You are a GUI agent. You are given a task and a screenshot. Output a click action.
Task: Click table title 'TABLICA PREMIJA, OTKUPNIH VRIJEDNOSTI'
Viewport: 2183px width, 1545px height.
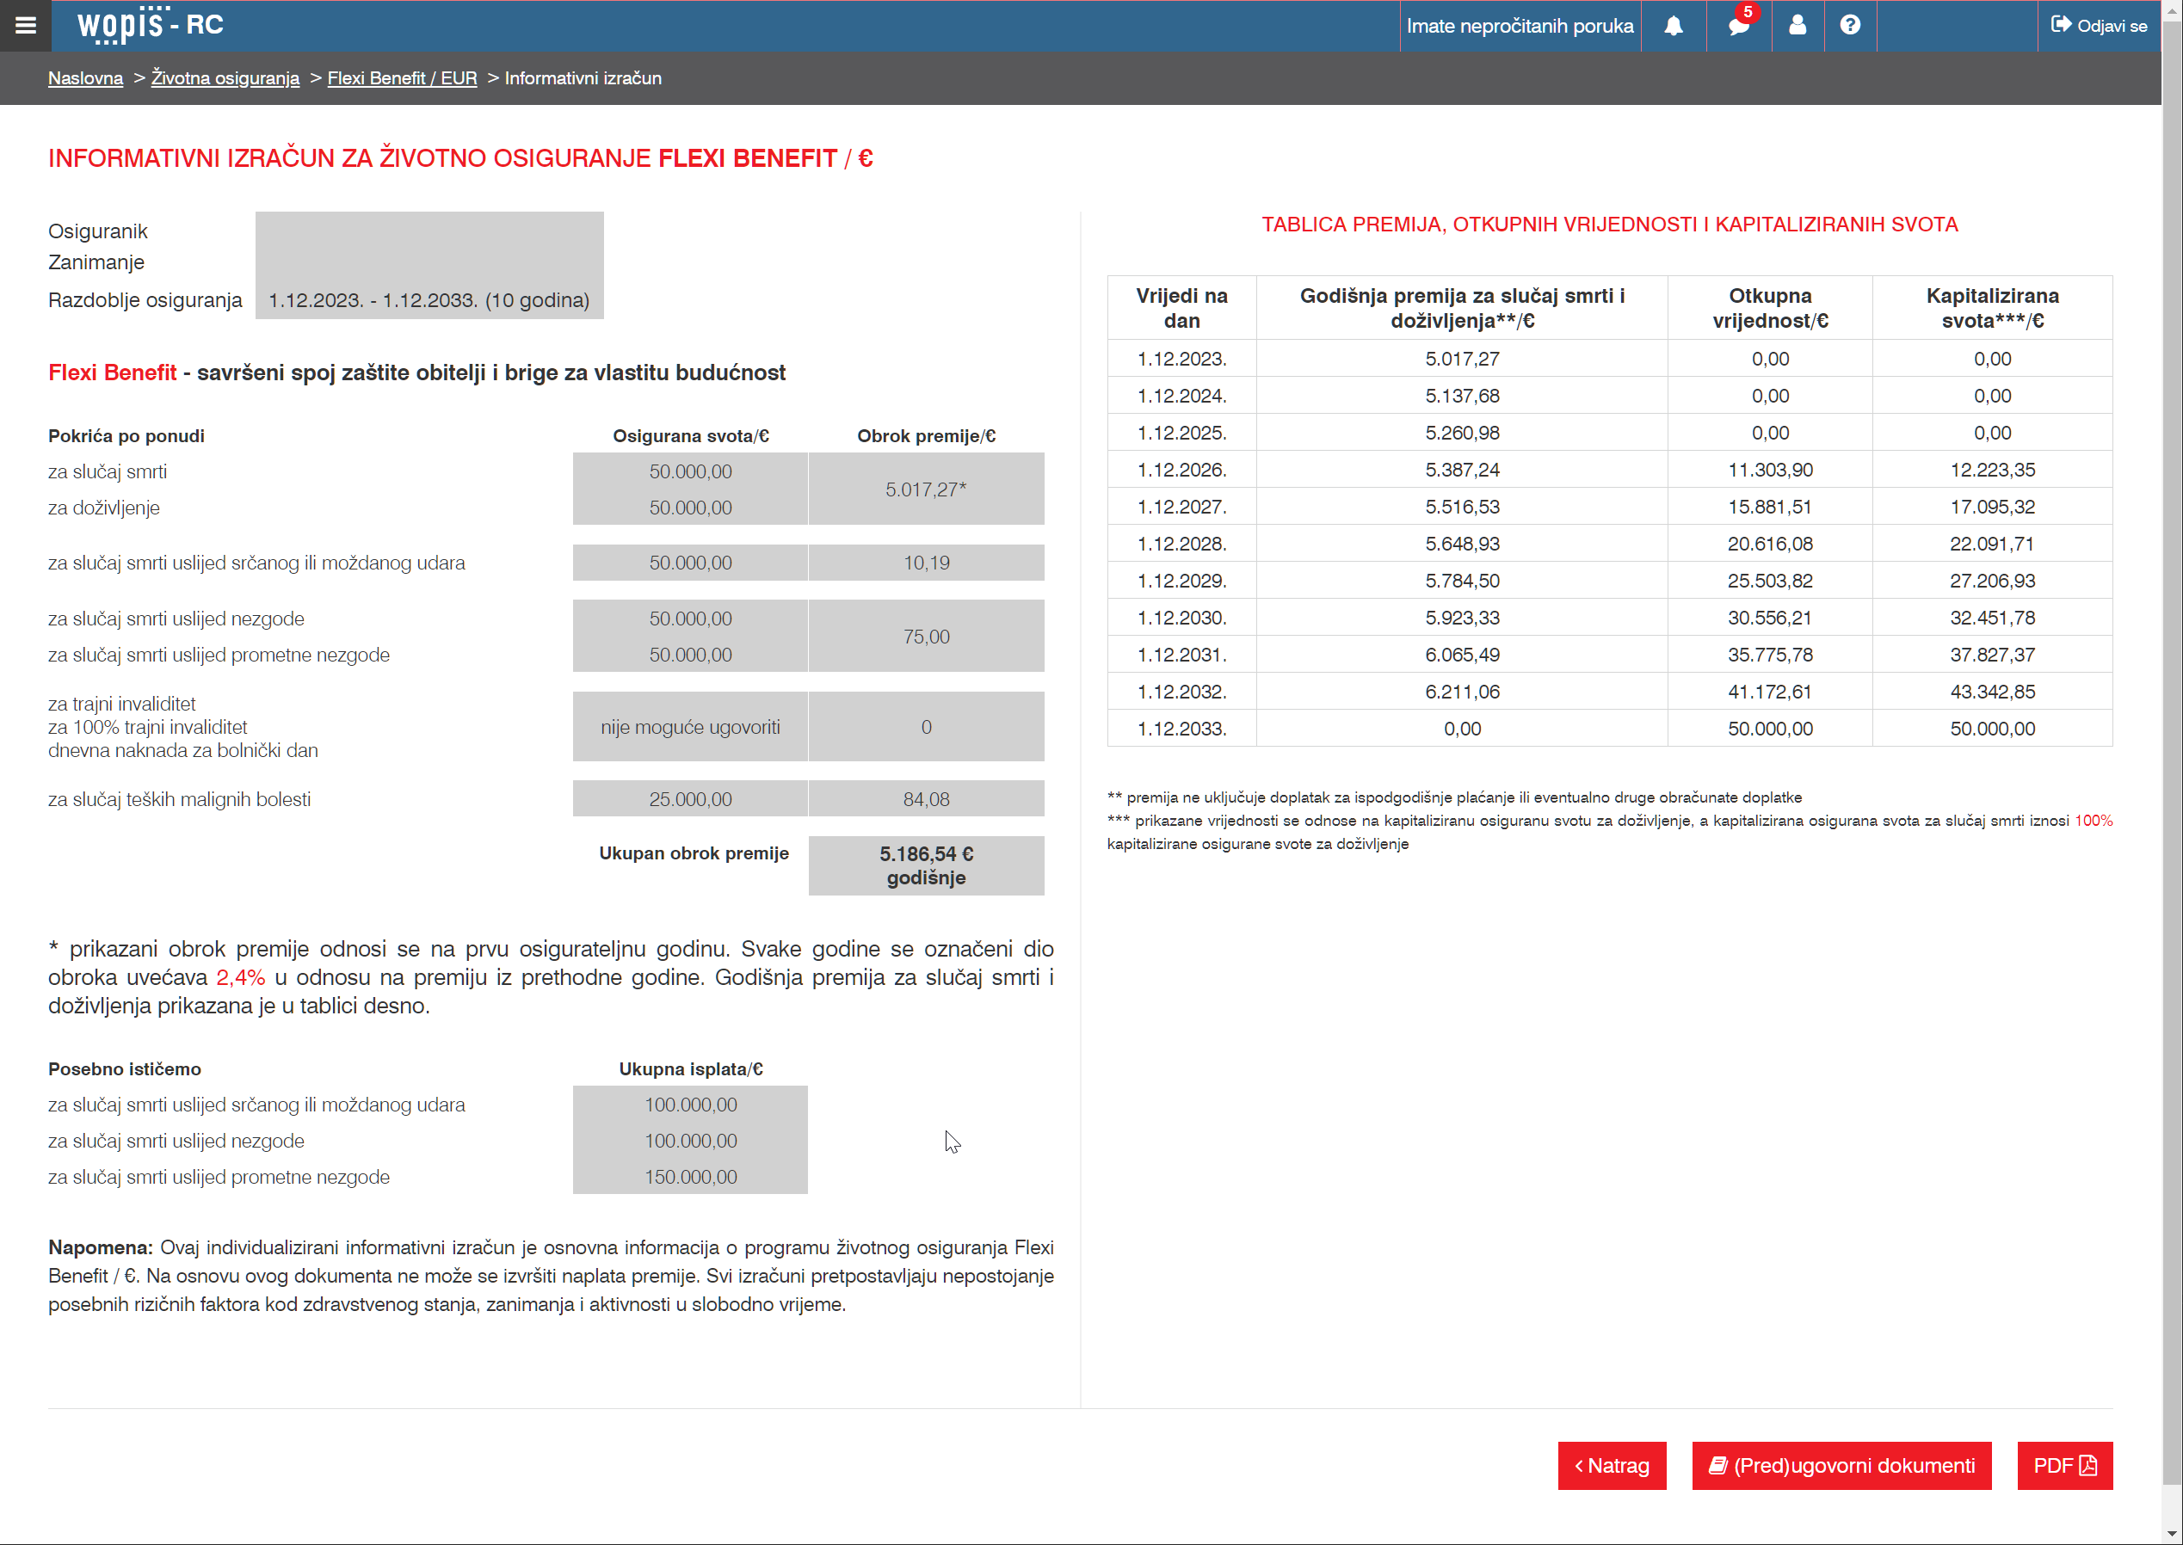(1609, 225)
